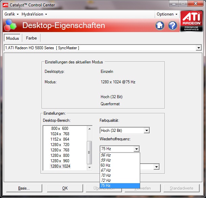
Task: Choose 67 Hz refresh rate
Action: click(120, 170)
